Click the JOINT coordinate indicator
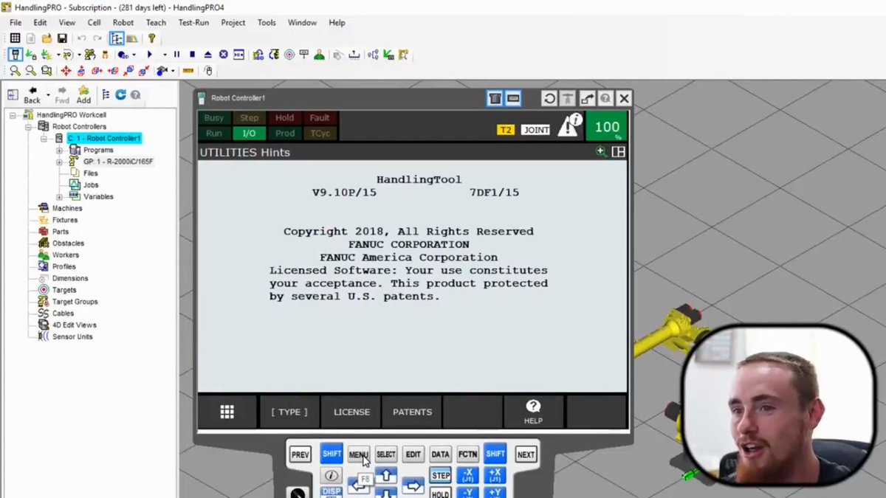Image resolution: width=886 pixels, height=498 pixels. 536,130
